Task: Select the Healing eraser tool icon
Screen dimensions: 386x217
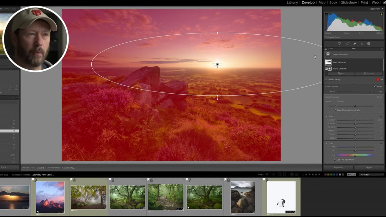Action: 354,44
